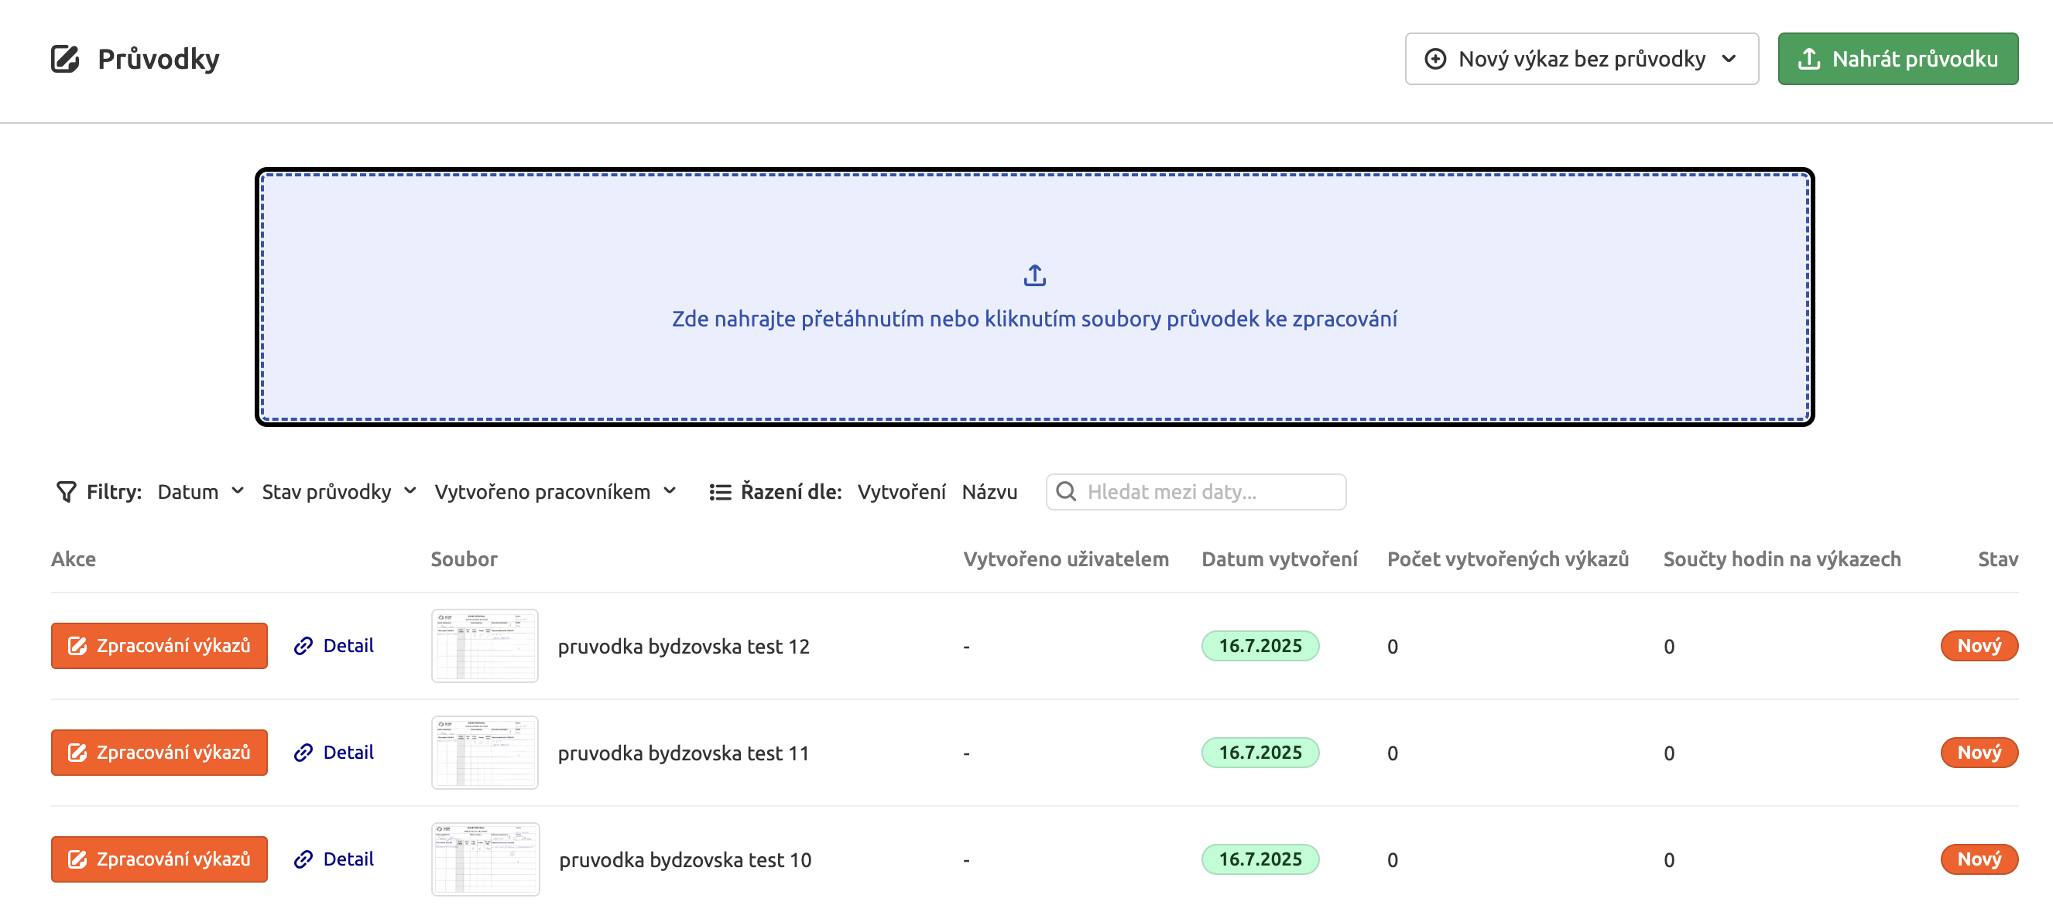The height and width of the screenshot is (905, 2053).
Task: Select Názvu as the sorting option
Action: coord(989,491)
